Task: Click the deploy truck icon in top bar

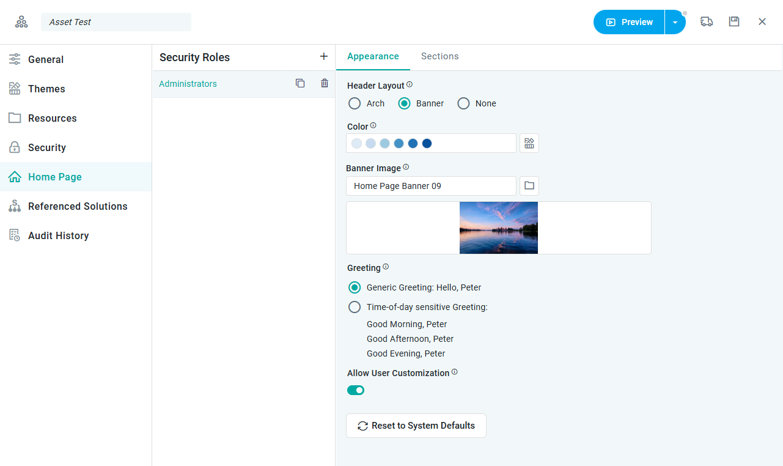Action: (707, 22)
